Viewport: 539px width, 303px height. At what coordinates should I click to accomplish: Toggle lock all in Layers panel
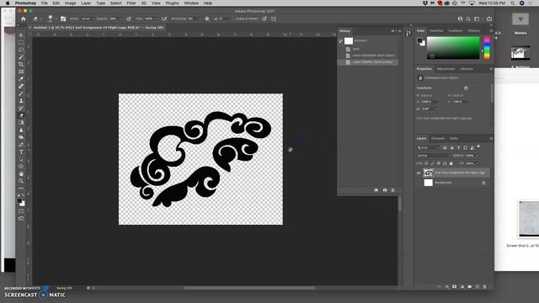tap(451, 163)
